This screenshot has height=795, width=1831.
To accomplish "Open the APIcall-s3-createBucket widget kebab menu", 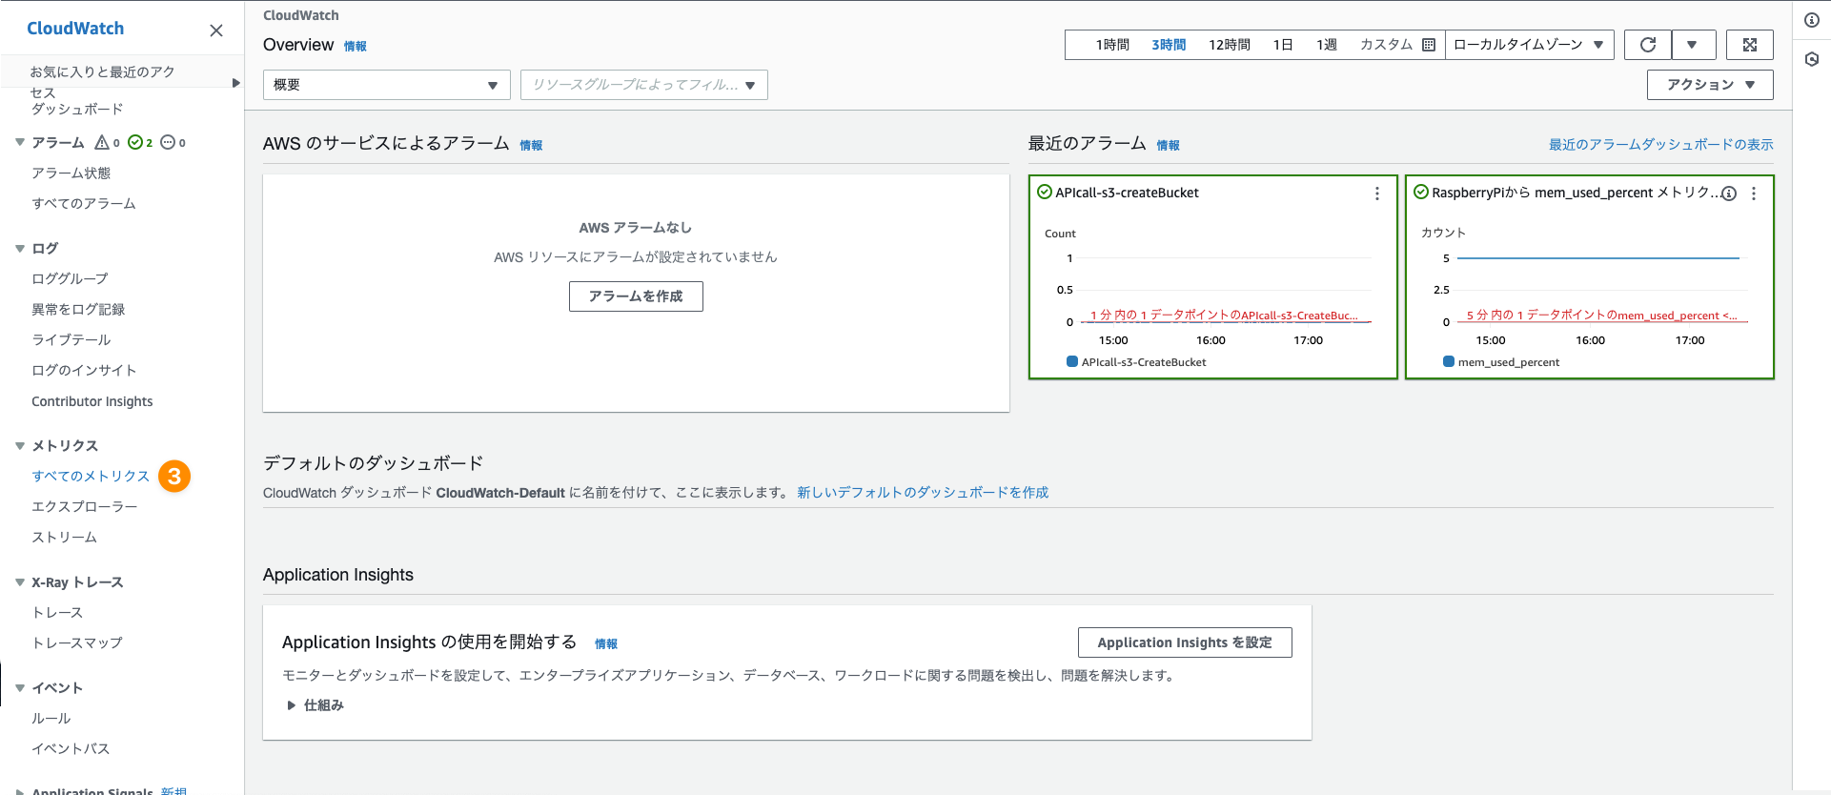I will pyautogui.click(x=1376, y=194).
